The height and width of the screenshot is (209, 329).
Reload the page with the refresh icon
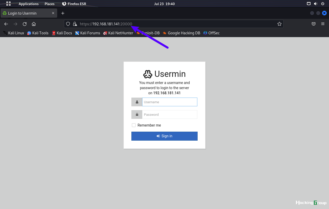pyautogui.click(x=25, y=24)
